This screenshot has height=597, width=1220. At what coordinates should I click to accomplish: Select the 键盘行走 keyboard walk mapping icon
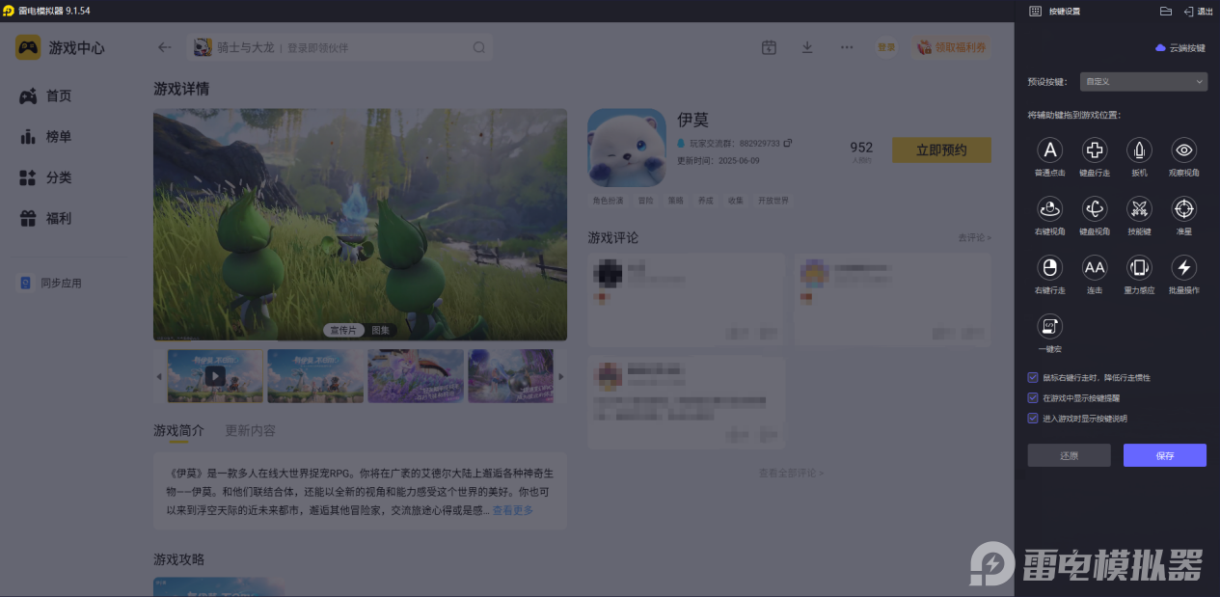pyautogui.click(x=1094, y=150)
